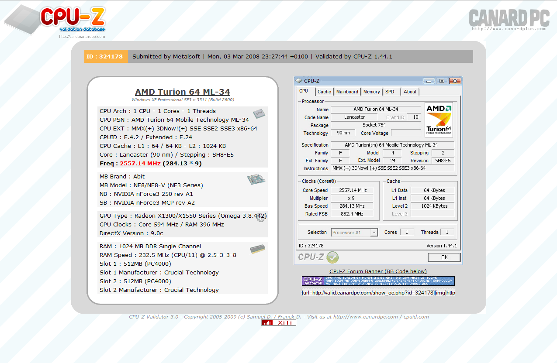Click the Revision SH8-E5 field

(x=443, y=161)
